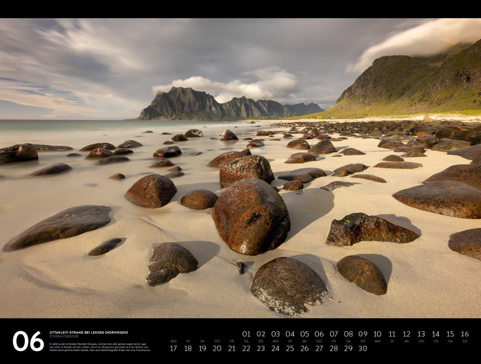Click the FR weekday label above 21
Screen dimensions: 481x364
232,341
